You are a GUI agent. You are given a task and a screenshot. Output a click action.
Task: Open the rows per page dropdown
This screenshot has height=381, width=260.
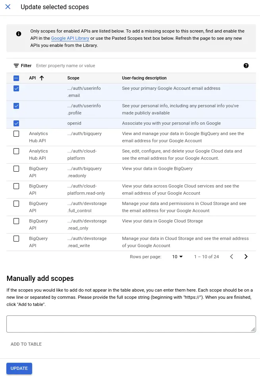tap(177, 257)
